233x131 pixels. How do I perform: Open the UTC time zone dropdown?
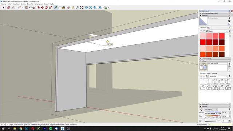(211, 110)
